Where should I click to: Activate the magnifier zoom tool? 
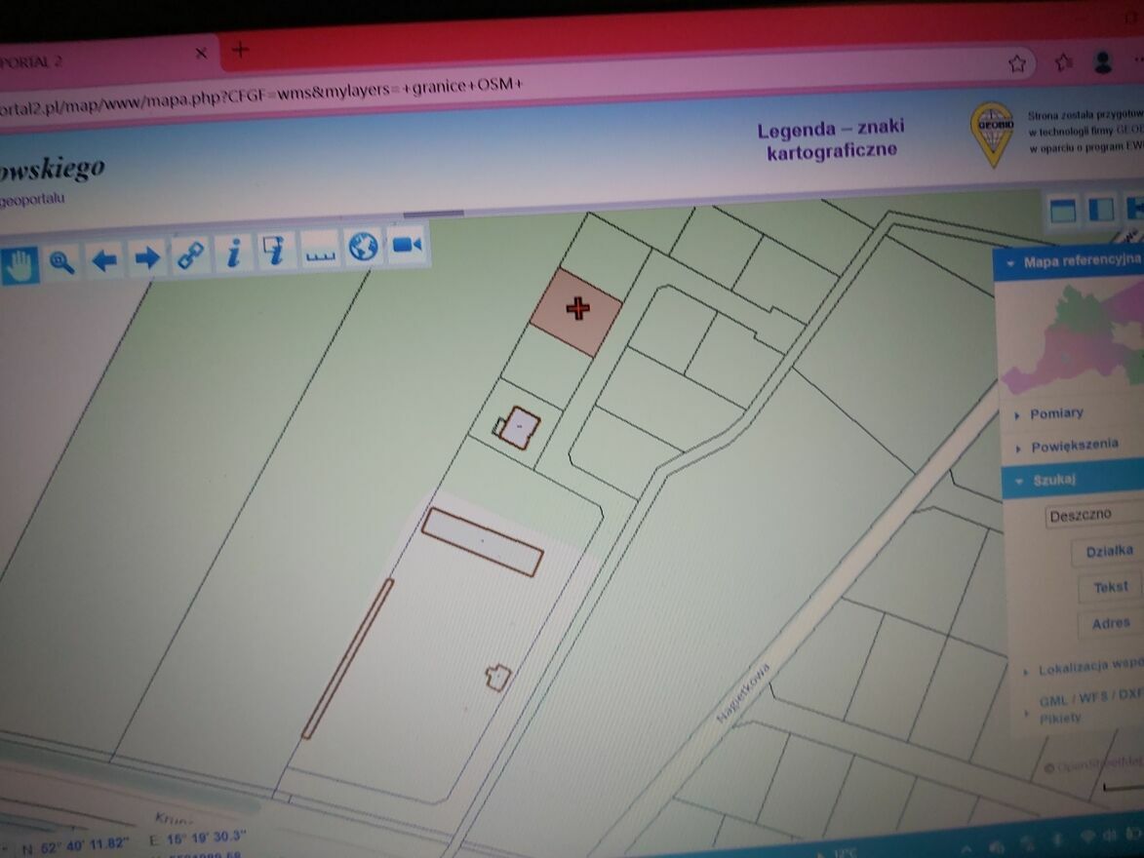[x=63, y=262]
